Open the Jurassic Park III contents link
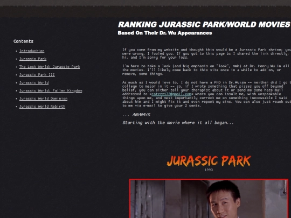Screen dimensions: 291x218 point(37,75)
